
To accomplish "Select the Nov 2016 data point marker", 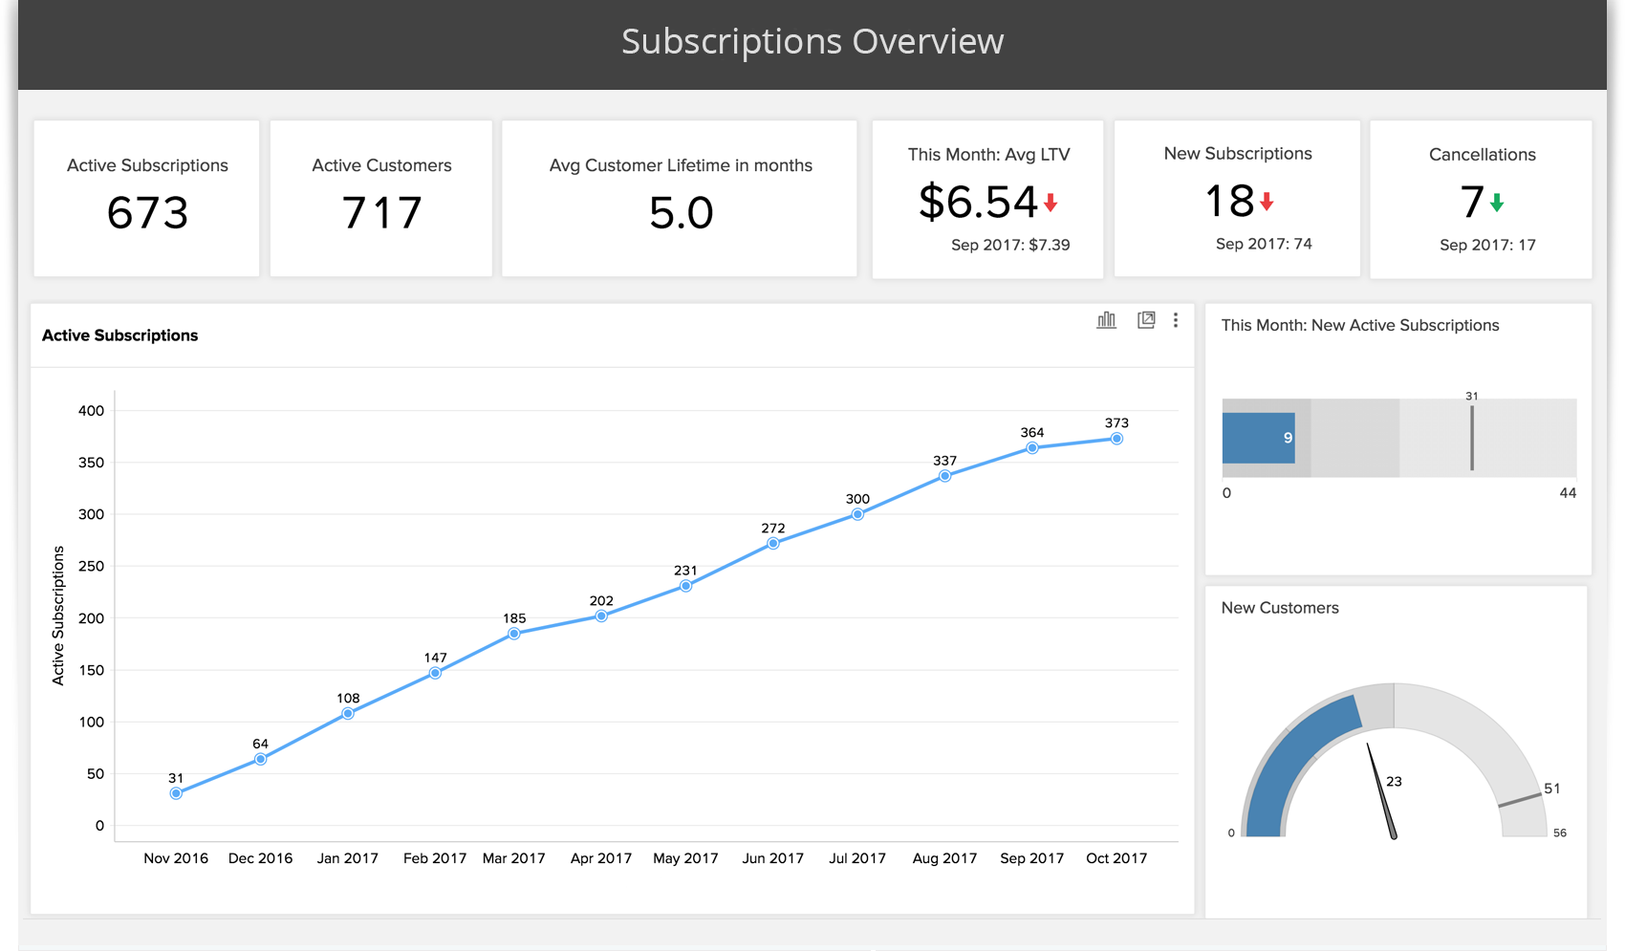I will (x=176, y=793).
